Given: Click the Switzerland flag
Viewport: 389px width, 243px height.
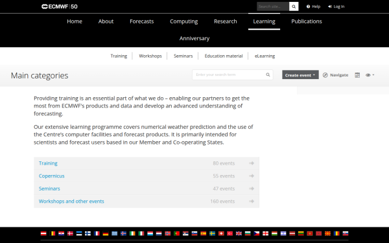Looking at the screenshot, I should tap(221, 233).
